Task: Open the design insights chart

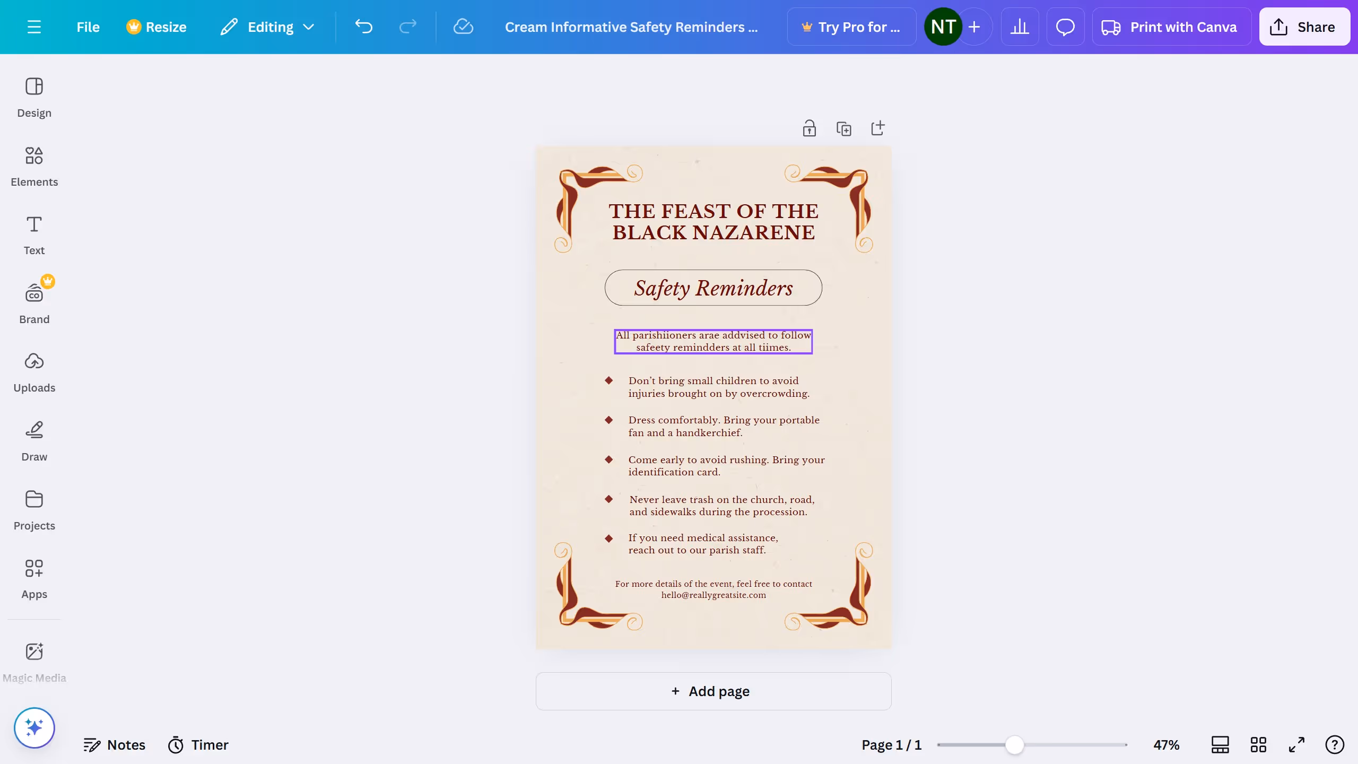Action: click(1020, 27)
